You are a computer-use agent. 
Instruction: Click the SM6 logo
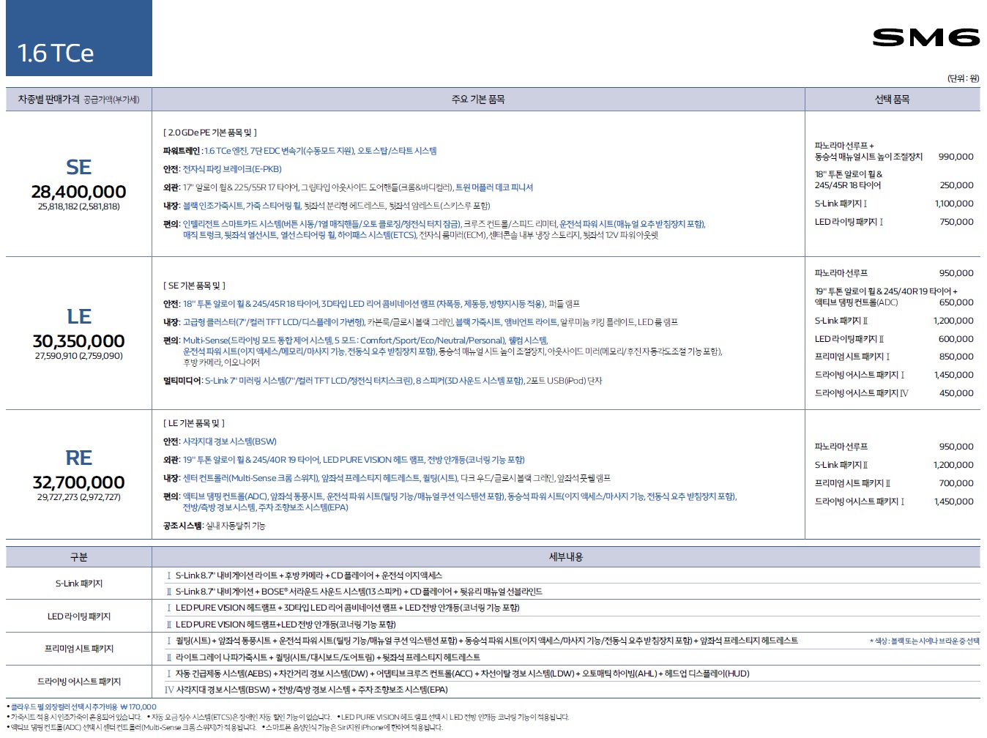925,37
